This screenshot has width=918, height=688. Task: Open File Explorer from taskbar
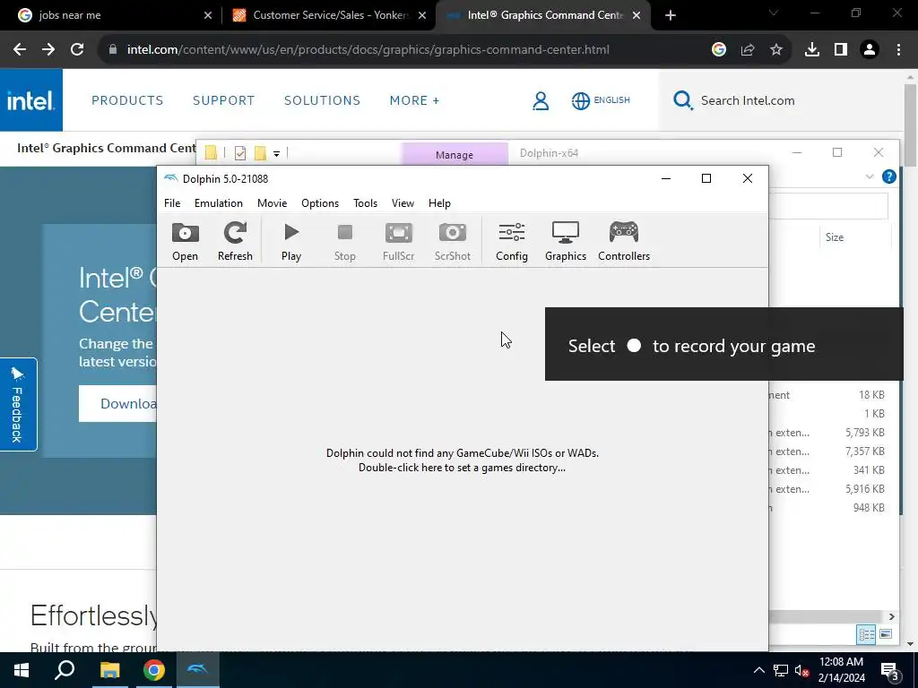(109, 670)
